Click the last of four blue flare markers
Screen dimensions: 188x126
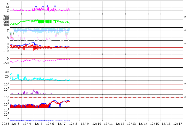point(55,6)
